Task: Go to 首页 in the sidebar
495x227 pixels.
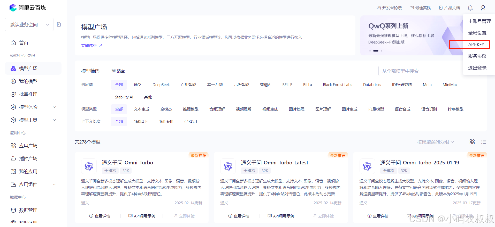Action: pos(33,43)
